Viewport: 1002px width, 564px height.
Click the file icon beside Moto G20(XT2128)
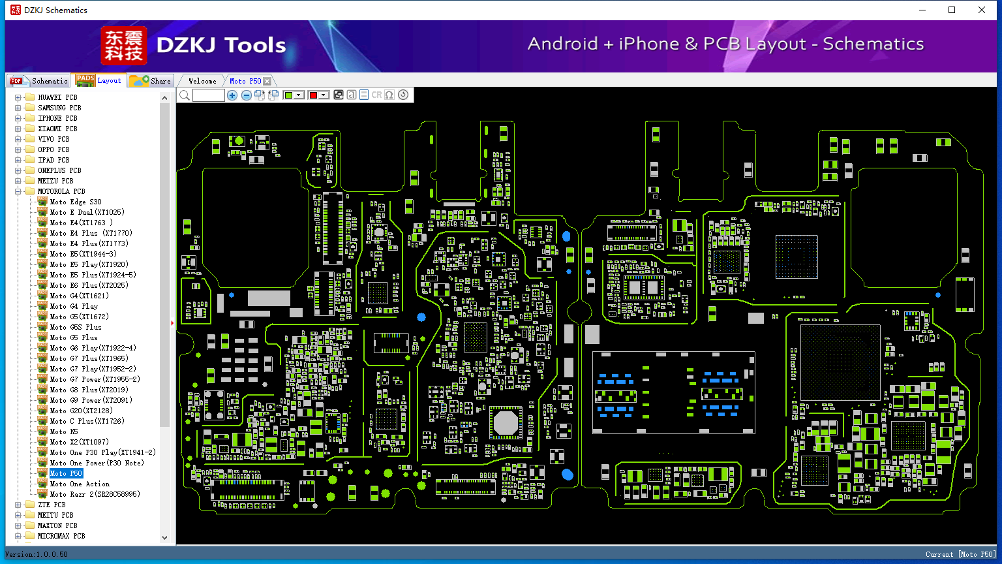point(42,411)
